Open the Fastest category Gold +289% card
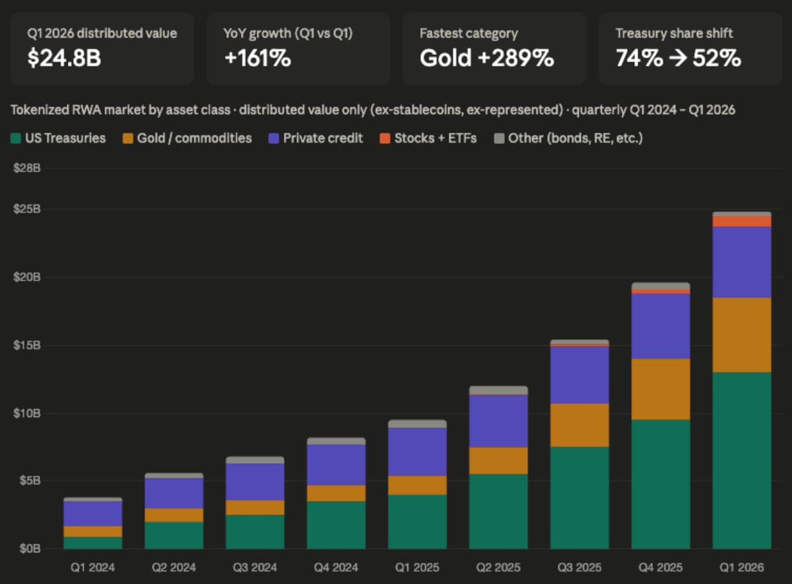The width and height of the screenshot is (792, 584). [x=494, y=48]
